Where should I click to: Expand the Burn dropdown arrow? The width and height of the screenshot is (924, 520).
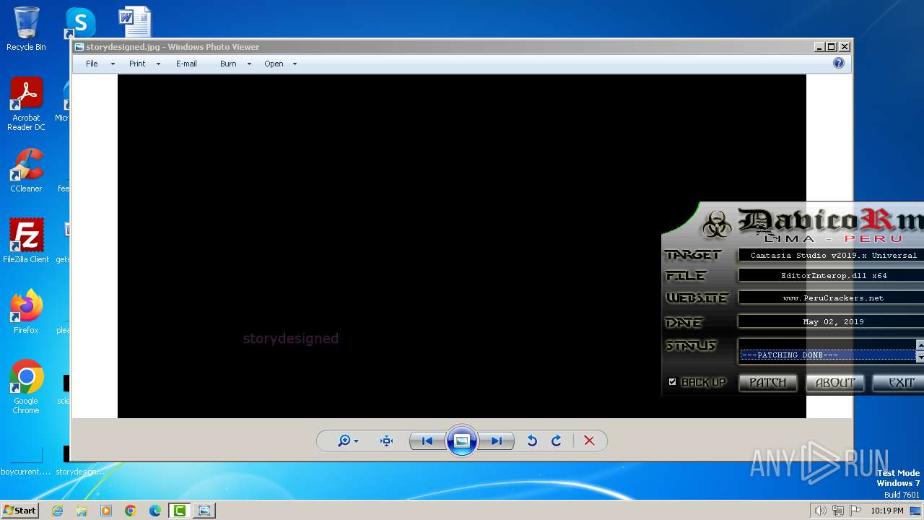pos(249,64)
